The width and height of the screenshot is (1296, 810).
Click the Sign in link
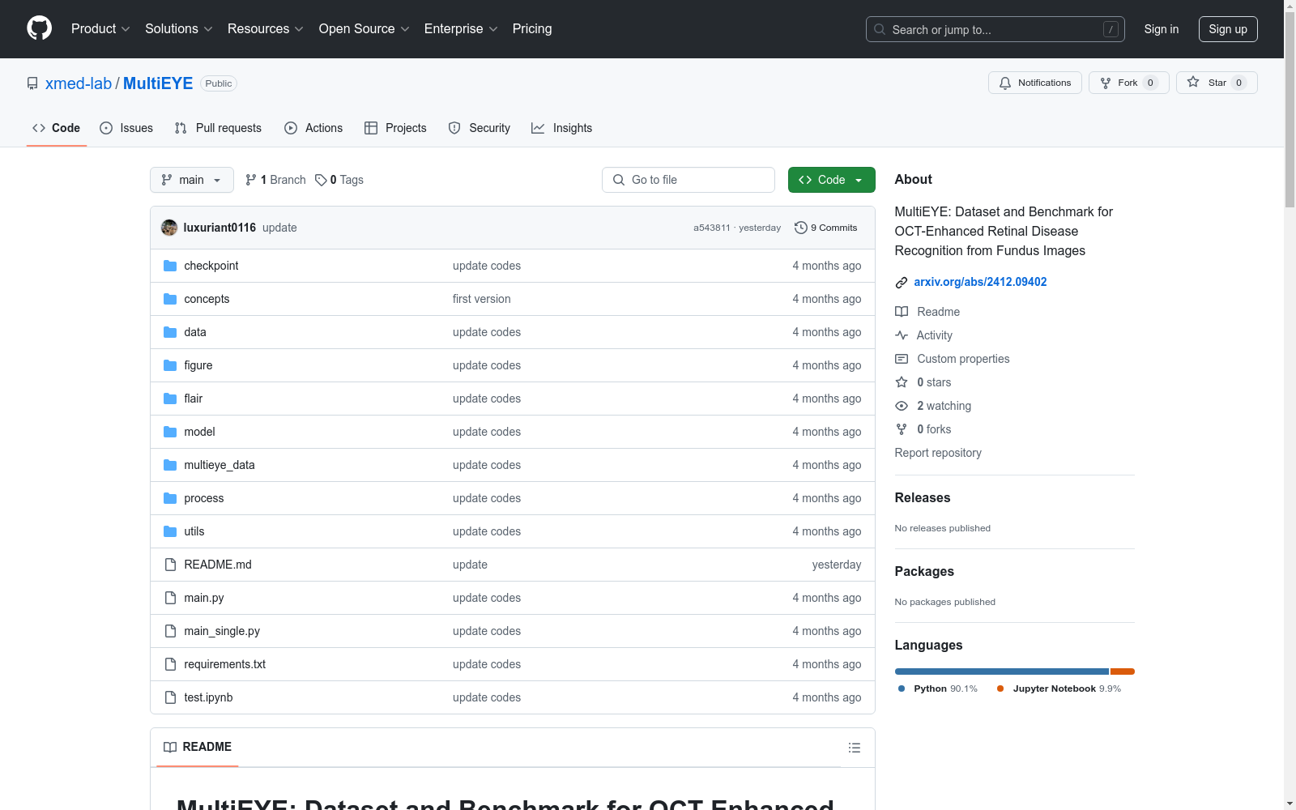(1162, 29)
